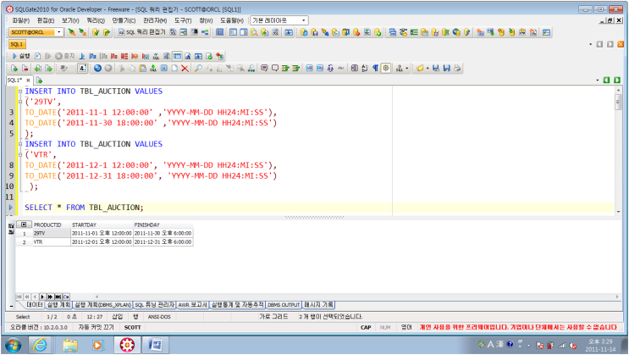Screen dimensions: 629x355
Task: Open the editor tab list dropdown arrow
Action: pos(598,80)
